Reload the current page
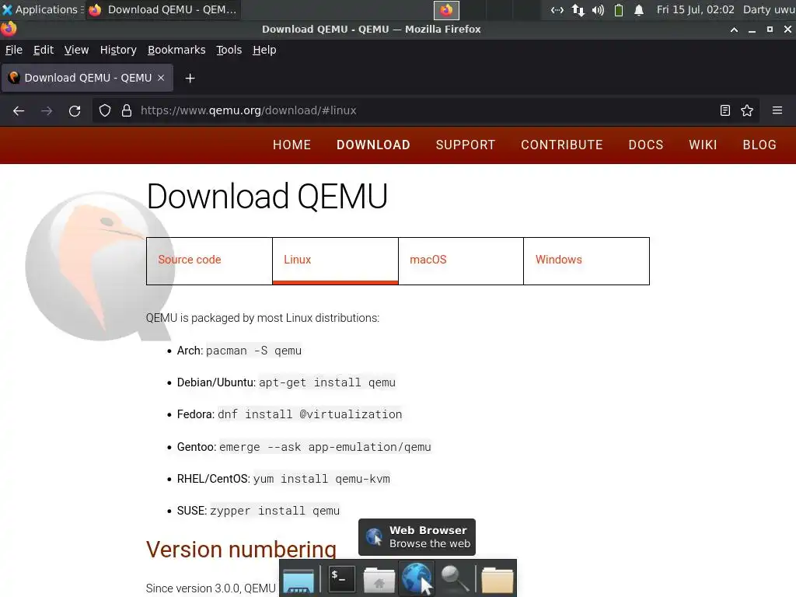The width and height of the screenshot is (796, 597). [75, 110]
